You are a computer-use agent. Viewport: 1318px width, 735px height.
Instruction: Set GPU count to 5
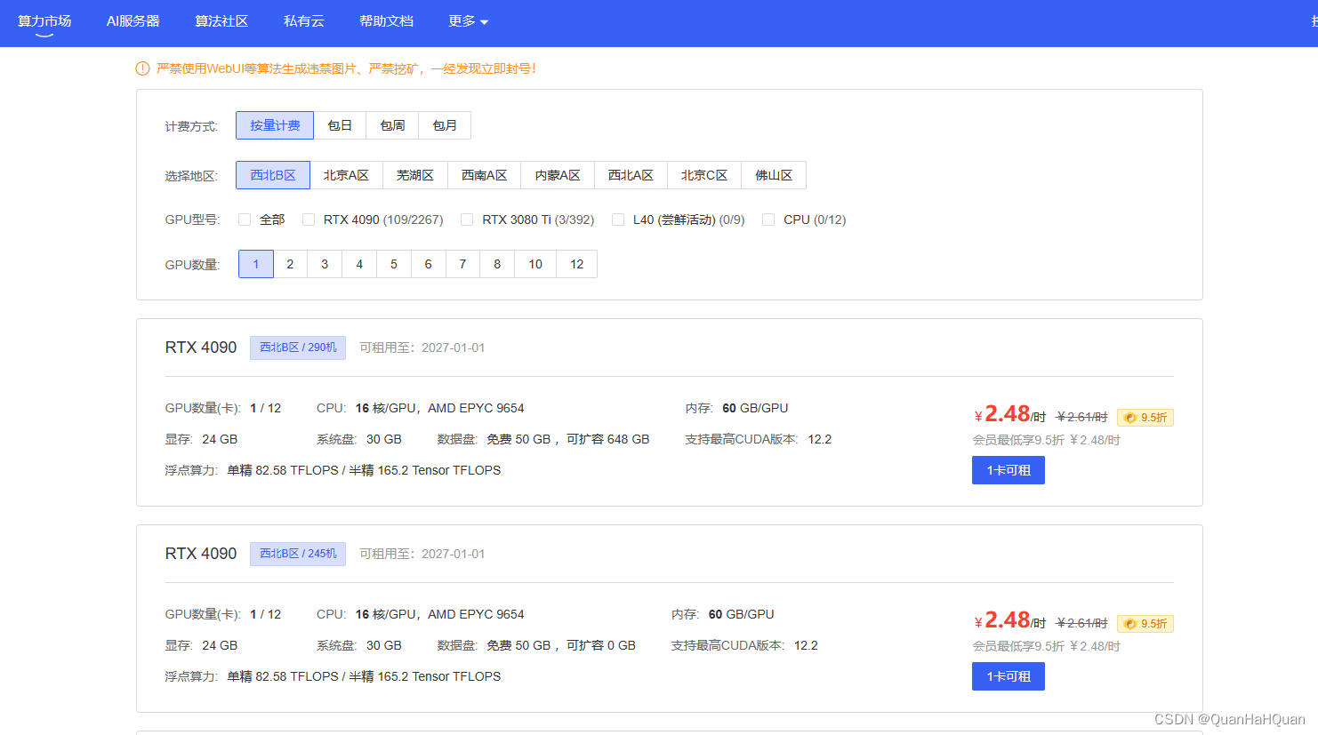[394, 264]
